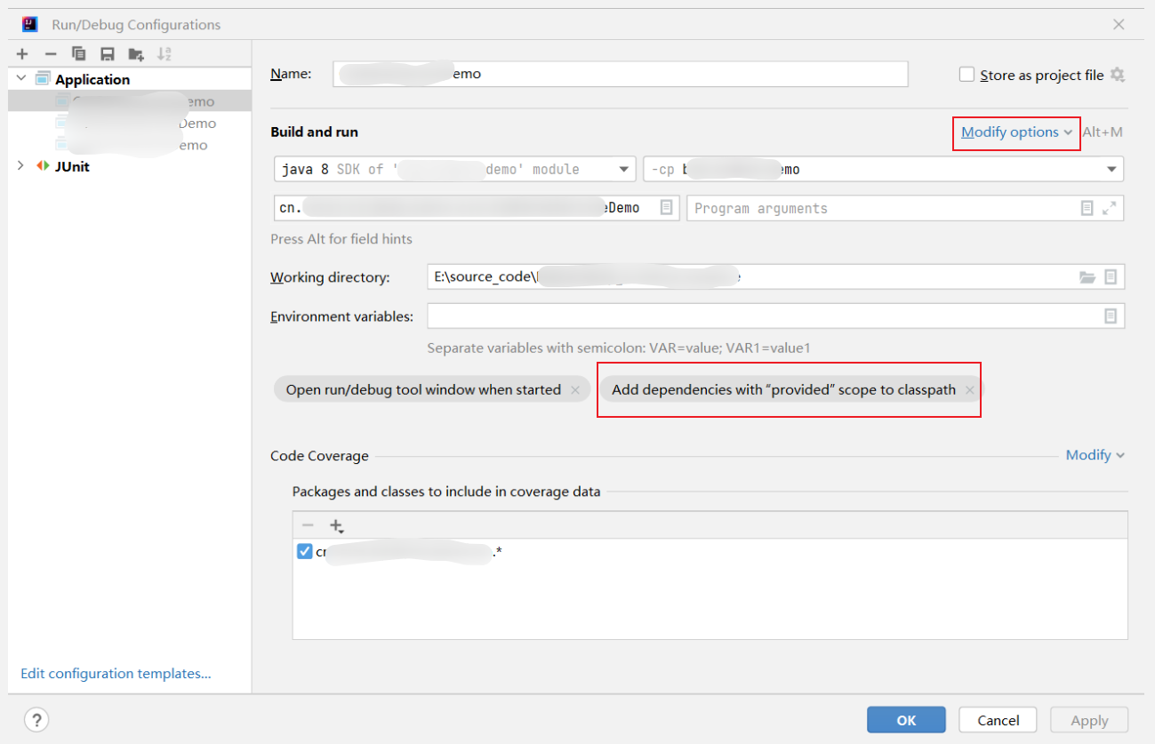The width and height of the screenshot is (1155, 744).
Task: Expand the Program arguments field editor
Action: (1109, 208)
